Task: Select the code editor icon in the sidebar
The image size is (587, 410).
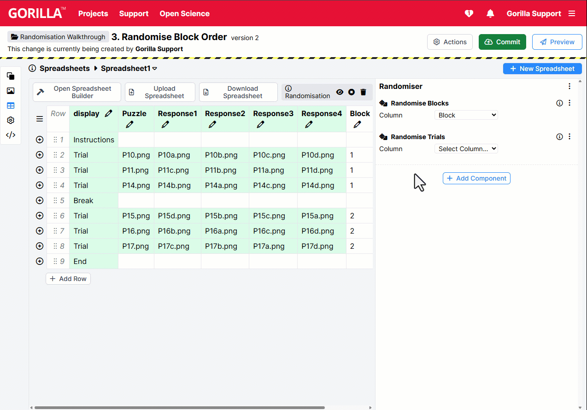Action: [11, 135]
